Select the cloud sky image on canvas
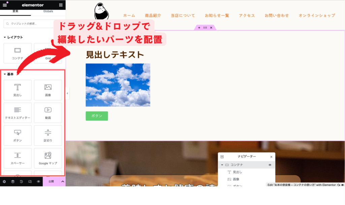 [118, 85]
